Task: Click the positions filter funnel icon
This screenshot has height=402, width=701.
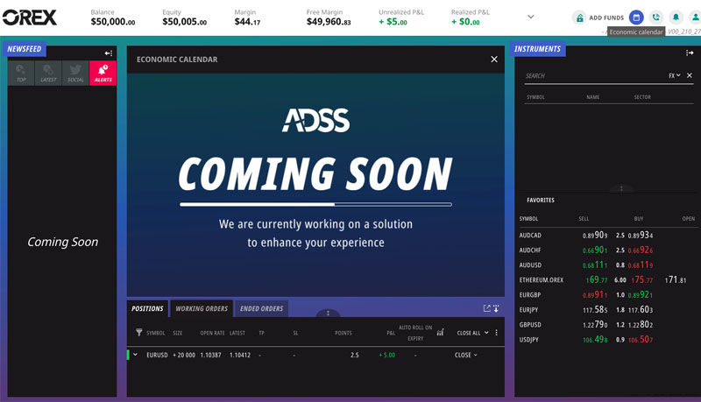Action: 139,332
